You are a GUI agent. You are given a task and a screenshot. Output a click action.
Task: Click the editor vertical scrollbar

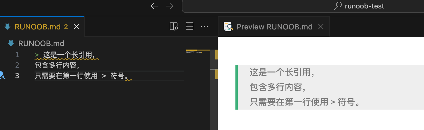(x=214, y=87)
